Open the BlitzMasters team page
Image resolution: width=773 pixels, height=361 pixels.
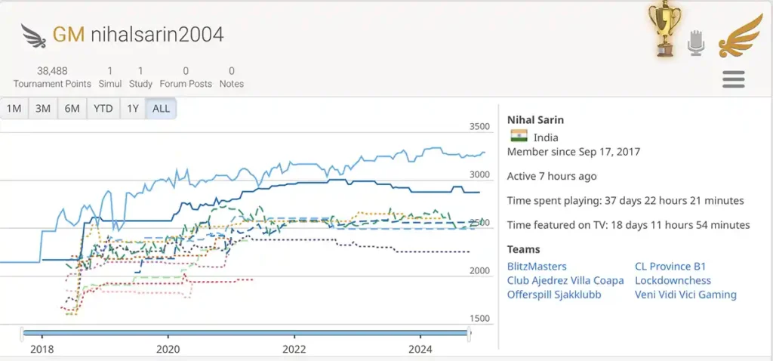point(537,266)
